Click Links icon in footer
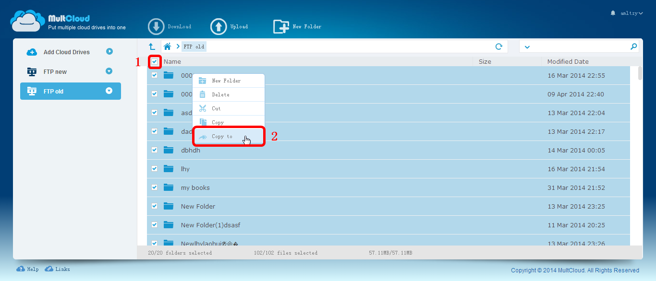This screenshot has height=281, width=656. 49,269
